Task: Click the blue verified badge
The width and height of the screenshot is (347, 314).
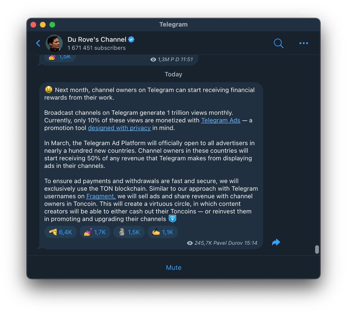Action: tap(131, 39)
